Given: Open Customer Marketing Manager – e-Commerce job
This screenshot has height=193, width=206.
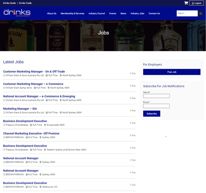Looking at the screenshot, I should tap(33, 84).
